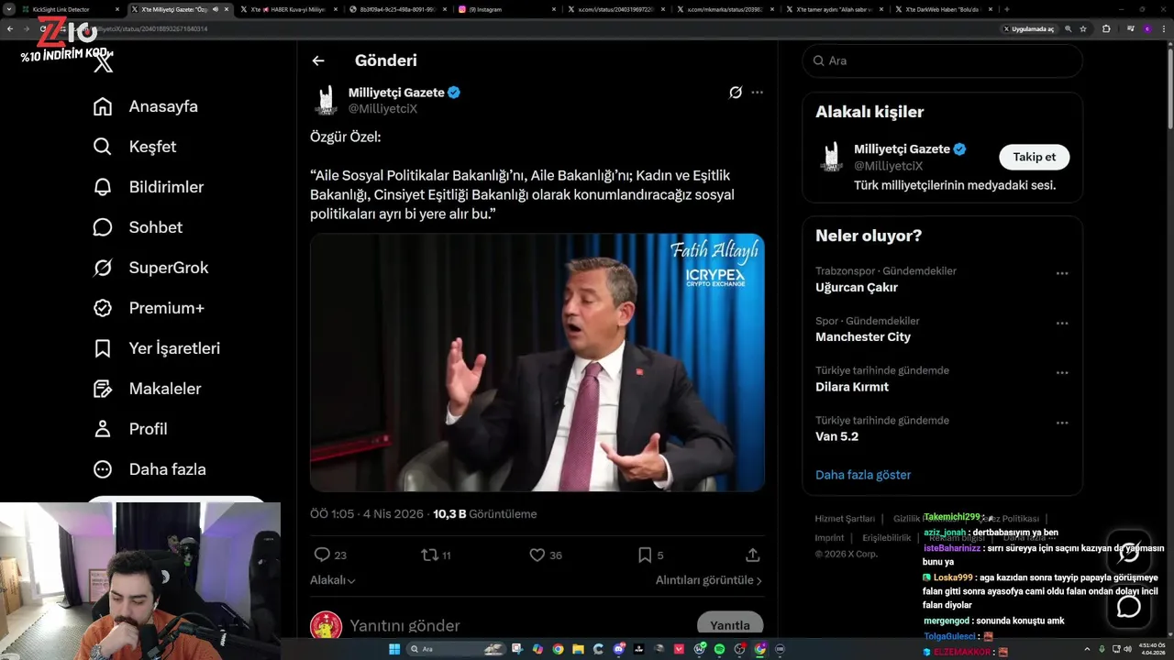
Task: Open more options for Manchester City trend
Action: tap(1062, 323)
